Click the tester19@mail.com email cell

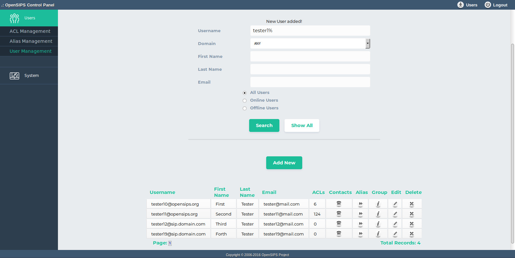pos(284,234)
